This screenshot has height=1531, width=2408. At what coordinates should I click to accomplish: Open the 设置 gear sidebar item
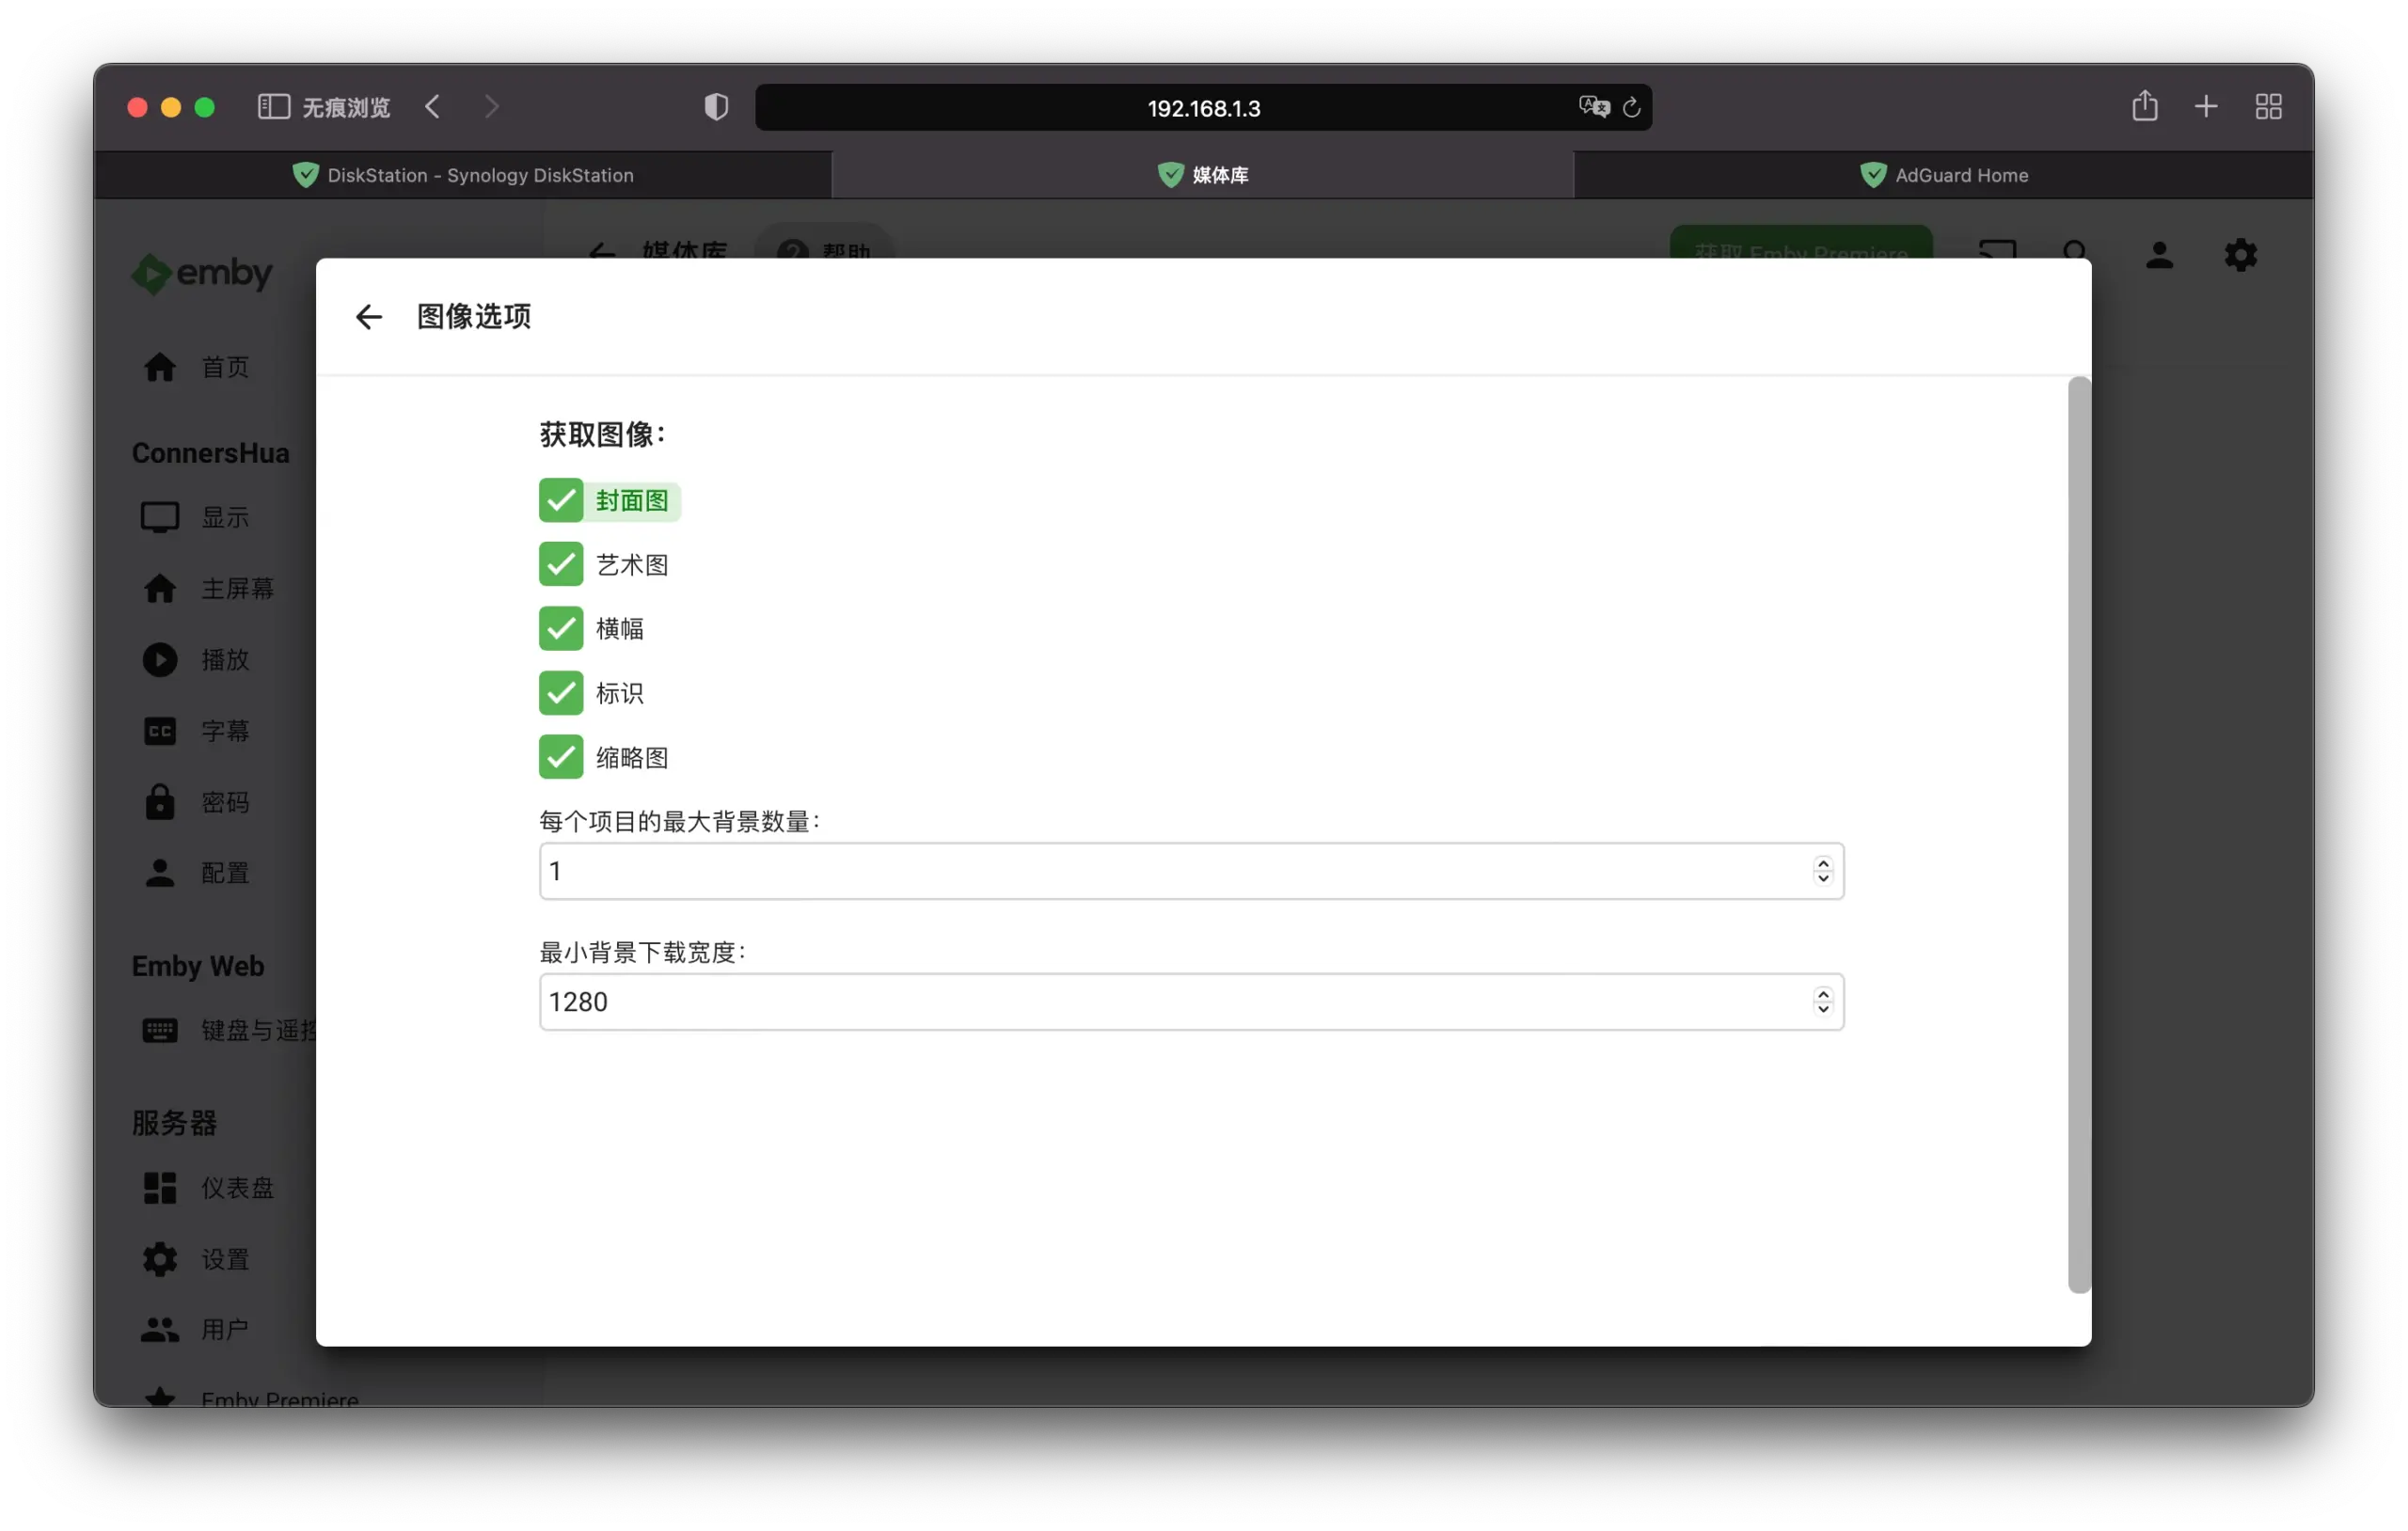(196, 1259)
